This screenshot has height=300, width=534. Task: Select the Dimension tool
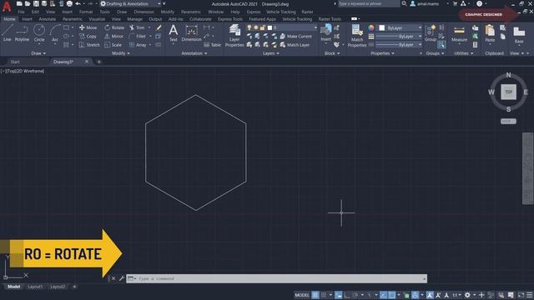click(191, 33)
